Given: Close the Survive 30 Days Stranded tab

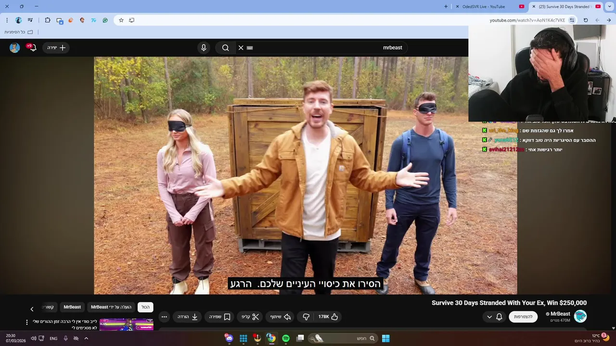Looking at the screenshot, I should (x=533, y=7).
